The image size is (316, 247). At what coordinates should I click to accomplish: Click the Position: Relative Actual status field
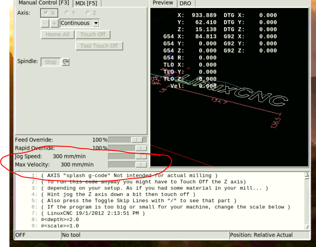tap(269, 235)
